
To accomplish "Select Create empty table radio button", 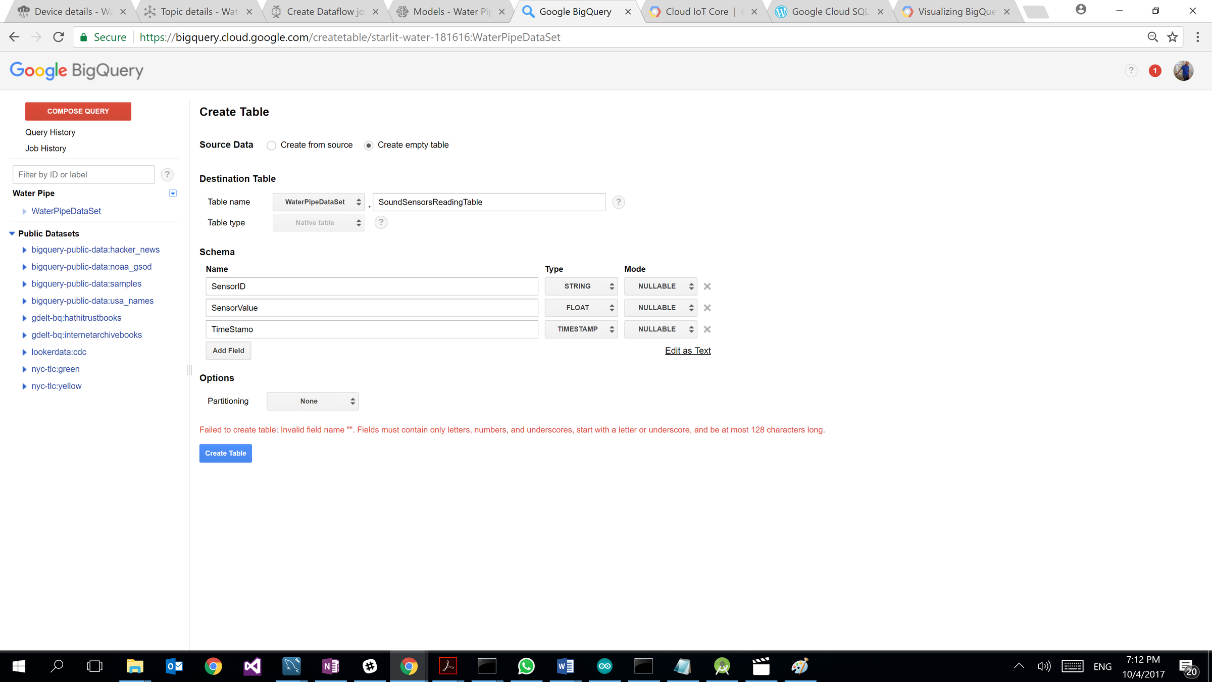I will click(369, 145).
